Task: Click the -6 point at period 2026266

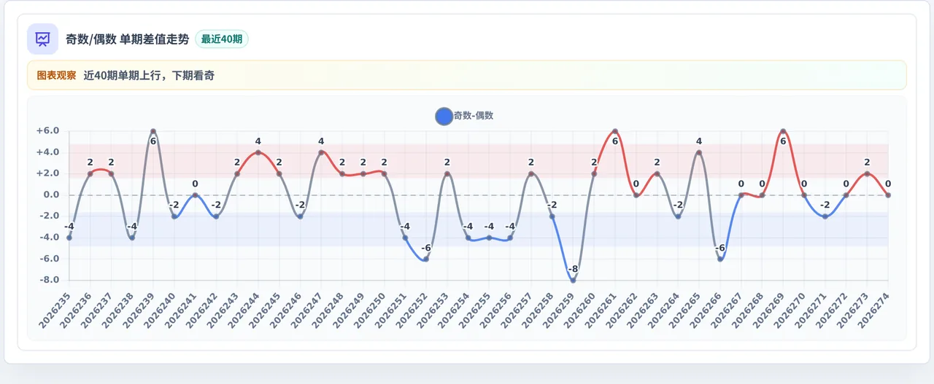Action: point(720,259)
